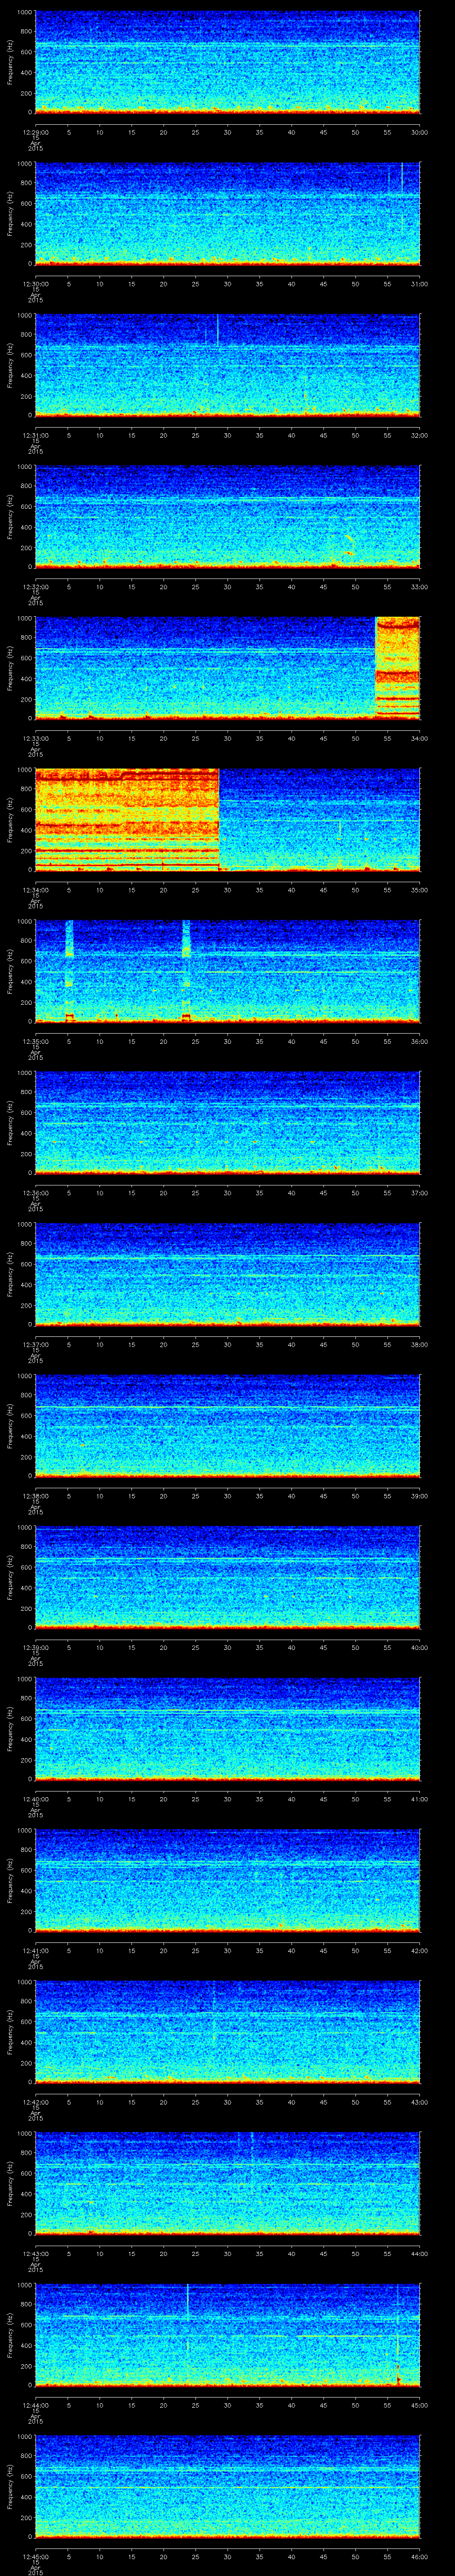Select the "46:00" end time label
Viewport: 455px width, 2576px height.
(420, 2556)
